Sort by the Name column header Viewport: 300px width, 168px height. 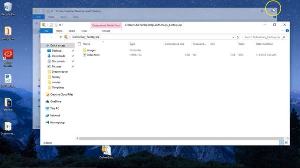(x=86, y=44)
